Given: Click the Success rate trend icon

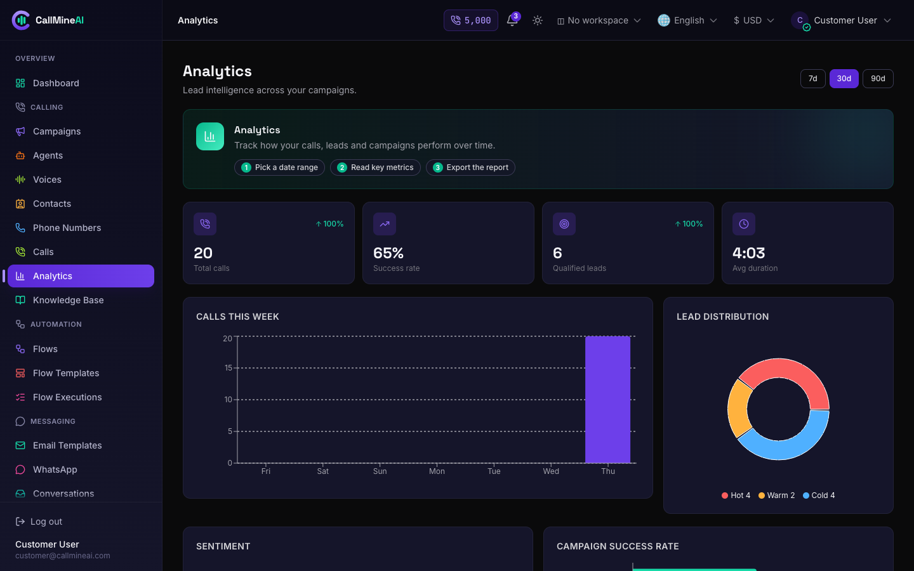Looking at the screenshot, I should 385,224.
